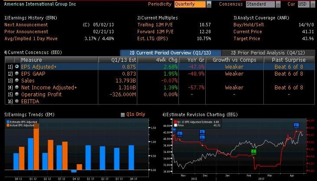Open Current Multiples section

coord(158,18)
